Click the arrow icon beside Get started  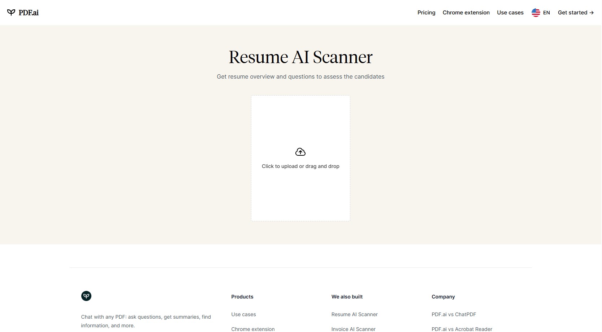(592, 13)
